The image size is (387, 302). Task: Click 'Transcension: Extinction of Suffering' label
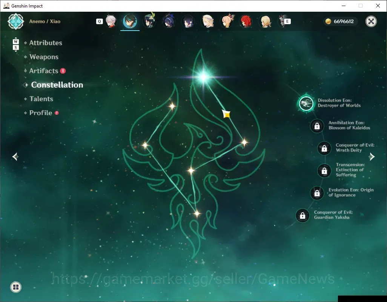click(x=350, y=169)
